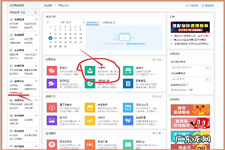The image size is (225, 150).
Task: Click the 营销中心 megaphone icon in sidebar
Action: [11, 81]
